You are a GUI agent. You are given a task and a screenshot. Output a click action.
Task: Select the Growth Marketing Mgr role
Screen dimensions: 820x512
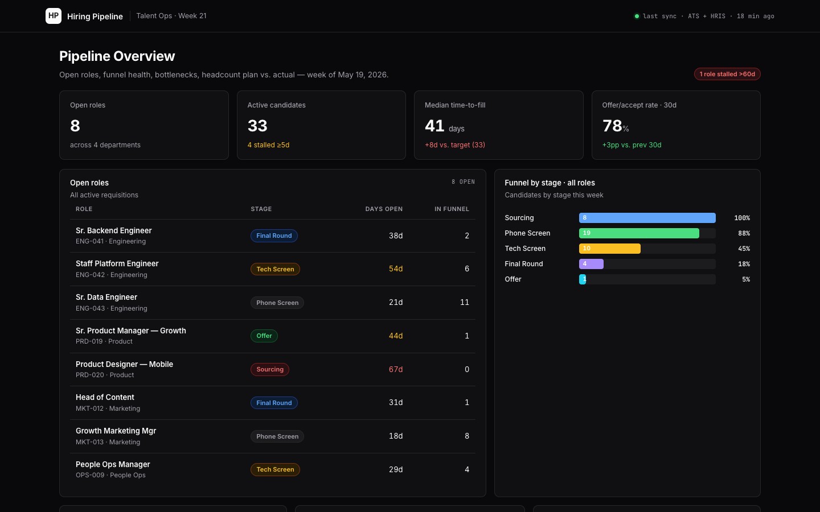(116, 431)
